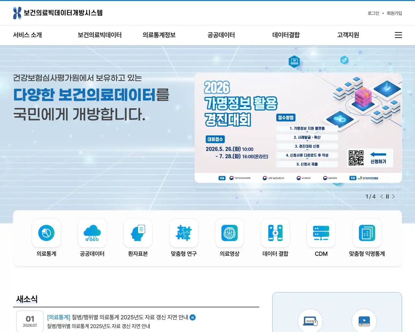Image resolution: width=415 pixels, height=332 pixels.
Task: Click the [의료통계] category tag
Action: click(x=59, y=317)
